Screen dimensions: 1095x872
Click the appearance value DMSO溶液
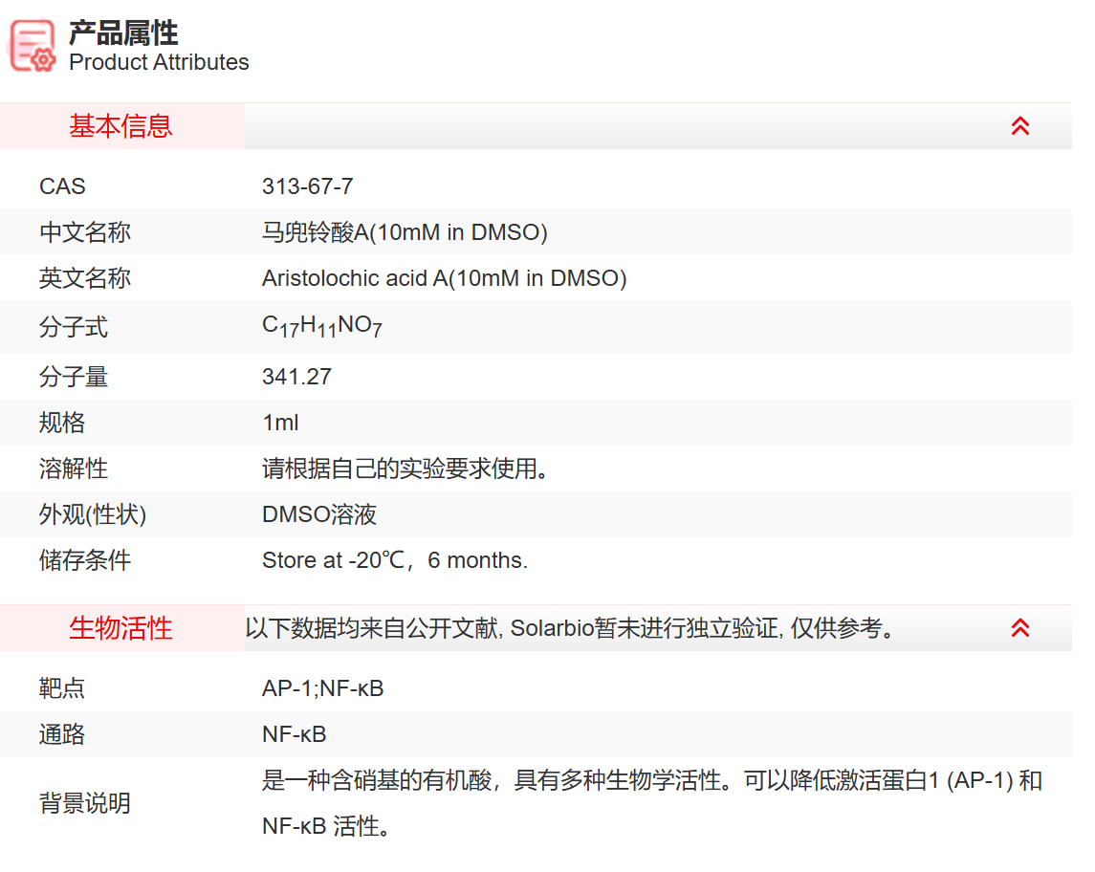[319, 514]
